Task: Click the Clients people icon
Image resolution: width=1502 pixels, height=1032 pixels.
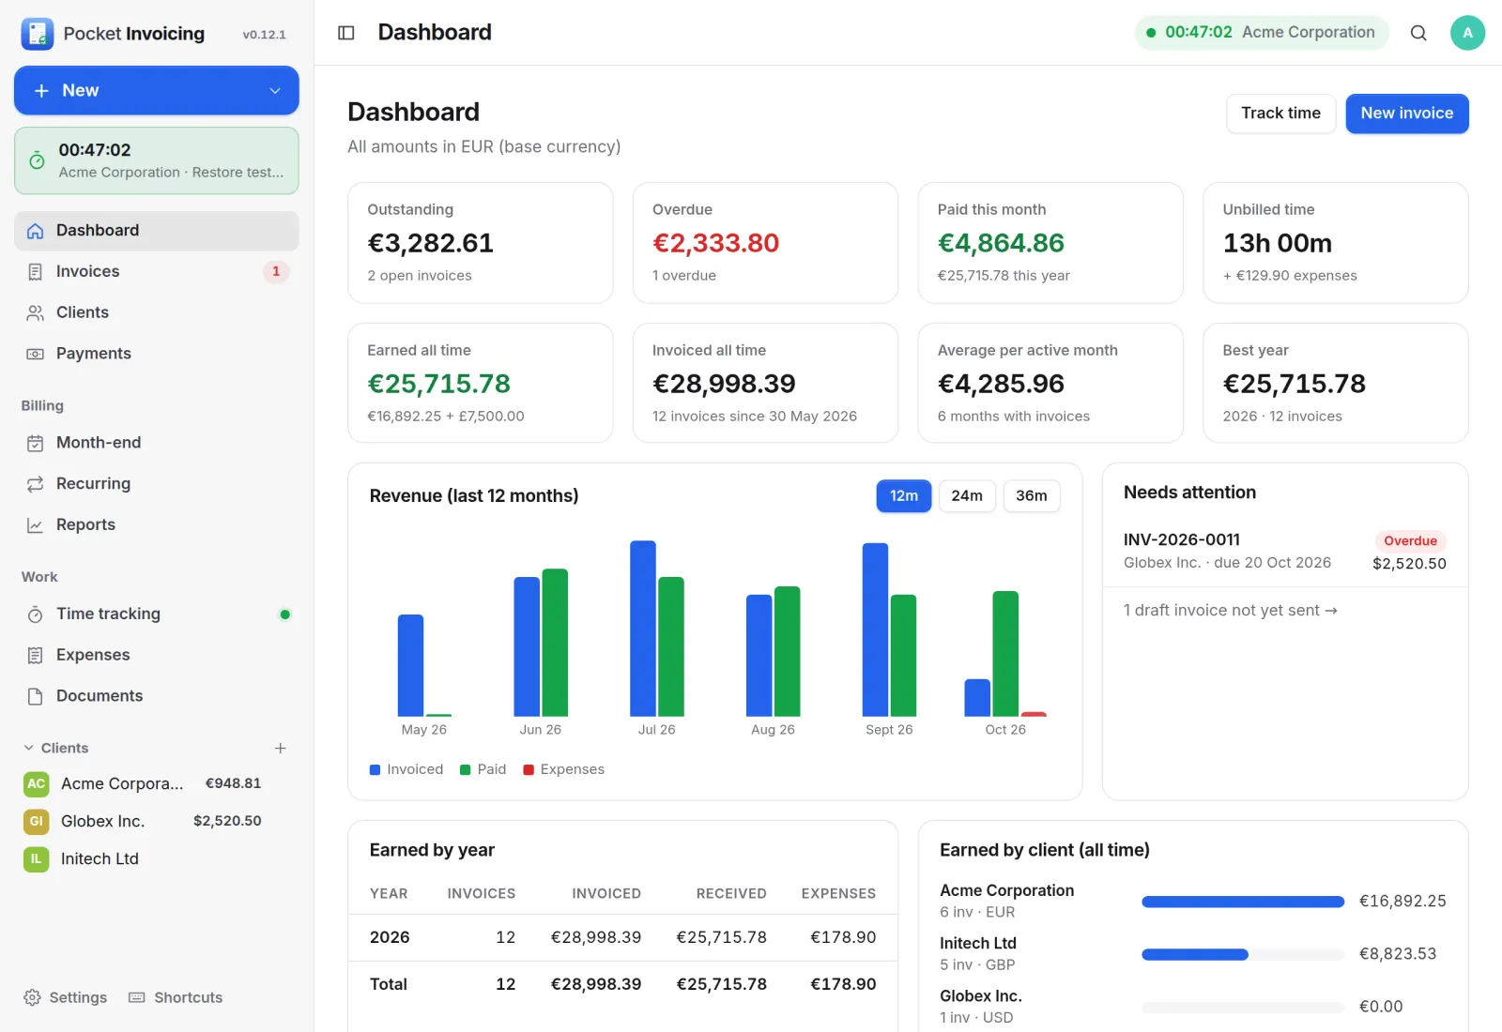Action: click(x=36, y=312)
